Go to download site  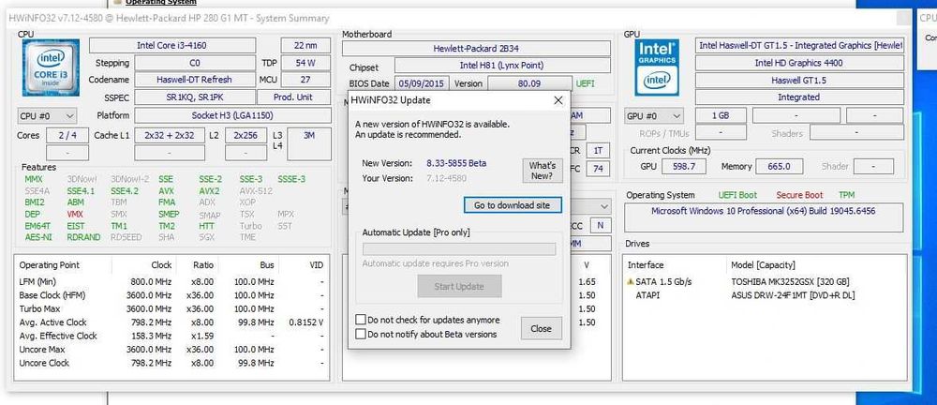pyautogui.click(x=513, y=205)
